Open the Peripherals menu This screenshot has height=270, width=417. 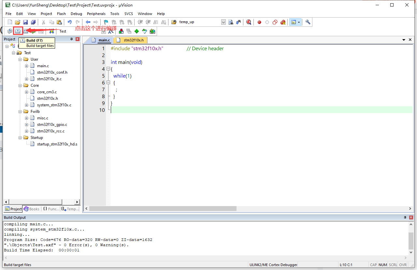pyautogui.click(x=96, y=14)
